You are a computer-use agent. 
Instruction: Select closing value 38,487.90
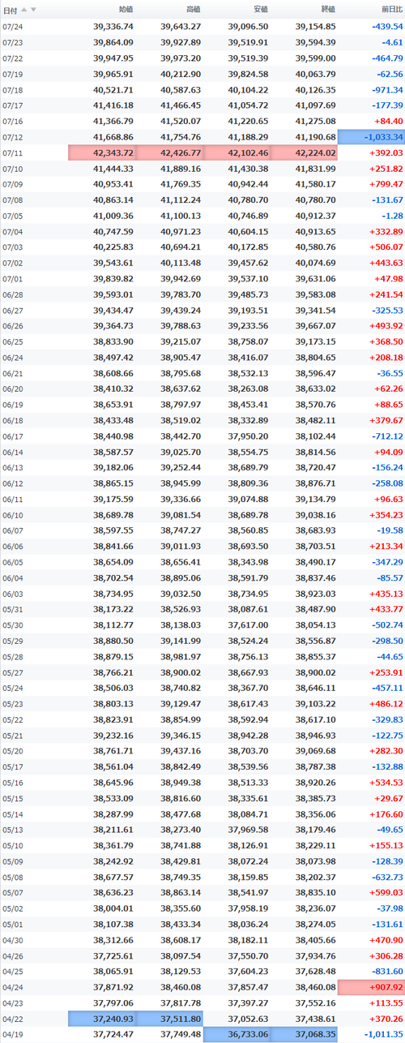(x=315, y=608)
